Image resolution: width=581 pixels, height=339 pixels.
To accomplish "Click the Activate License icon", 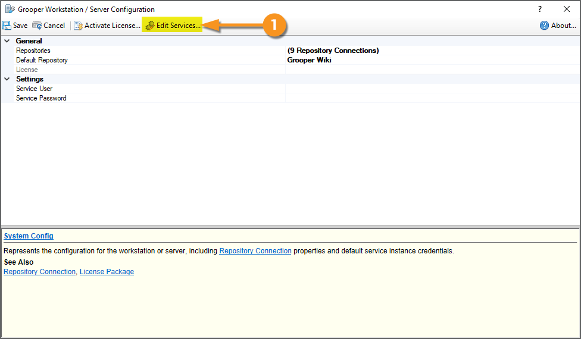I will tap(78, 26).
